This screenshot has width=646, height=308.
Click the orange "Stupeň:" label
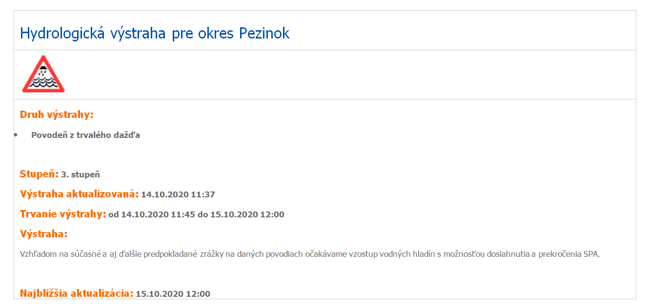39,174
